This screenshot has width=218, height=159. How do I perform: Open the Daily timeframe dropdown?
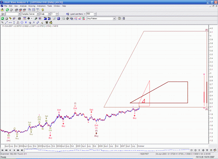[49, 14]
